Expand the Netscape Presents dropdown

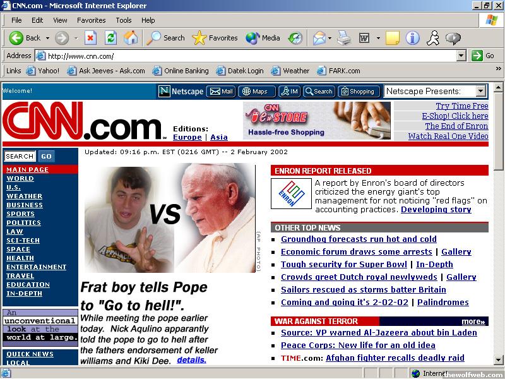(481, 92)
